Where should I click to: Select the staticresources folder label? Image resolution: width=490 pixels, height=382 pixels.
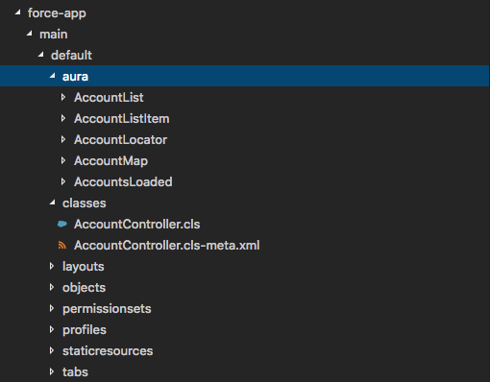point(108,350)
